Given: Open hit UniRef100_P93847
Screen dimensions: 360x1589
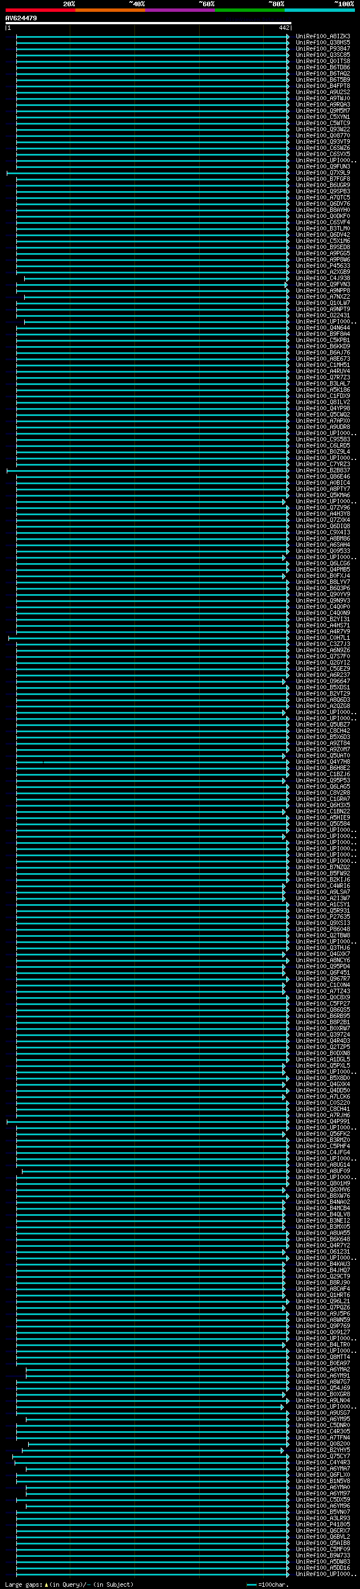Looking at the screenshot, I should (323, 48).
